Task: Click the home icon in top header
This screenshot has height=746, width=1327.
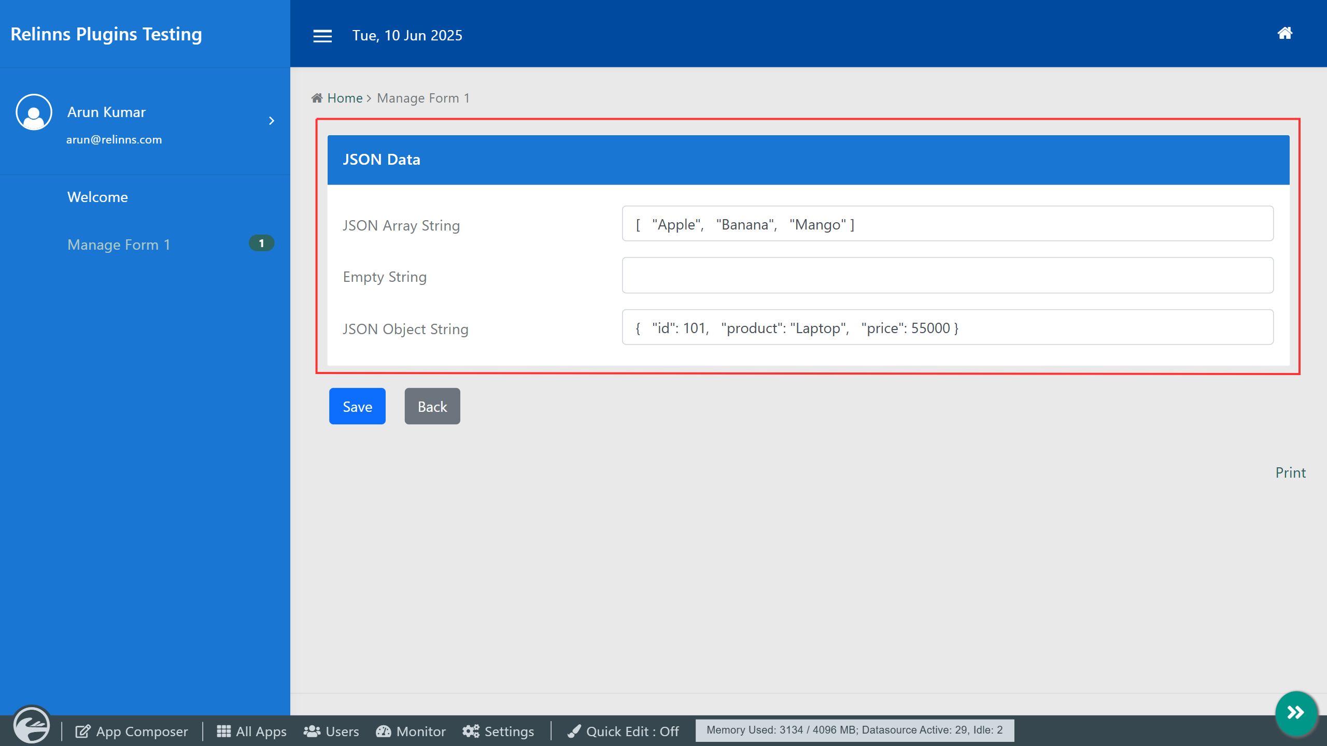Action: click(x=1284, y=34)
